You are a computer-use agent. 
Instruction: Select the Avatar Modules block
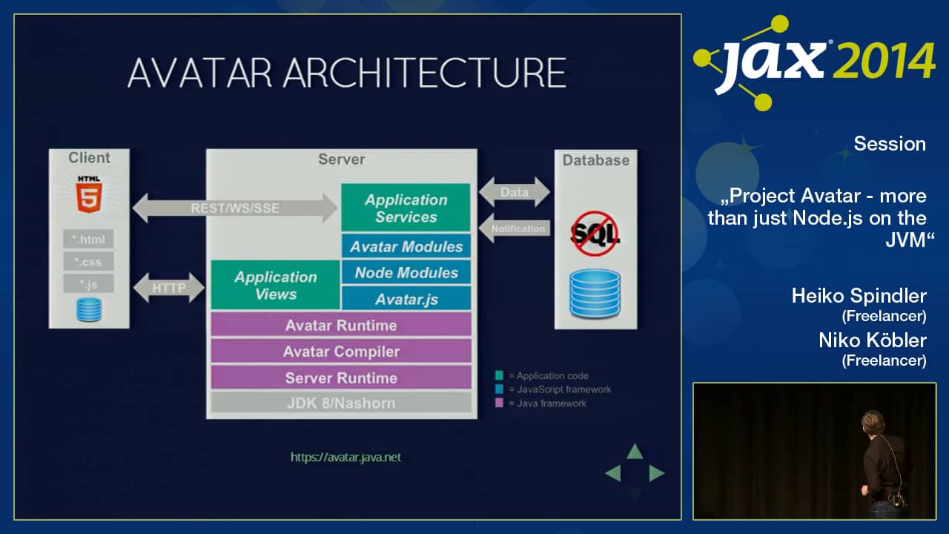pyautogui.click(x=406, y=246)
